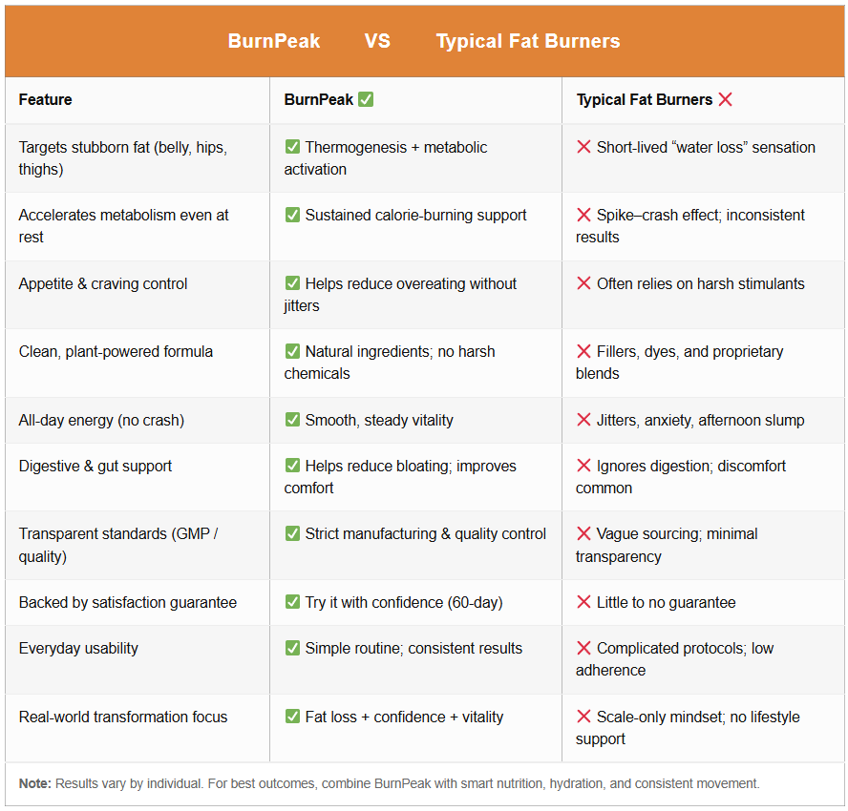Click the orange BurnPeak VS Typical banner title
The height and width of the screenshot is (811, 848).
click(424, 42)
